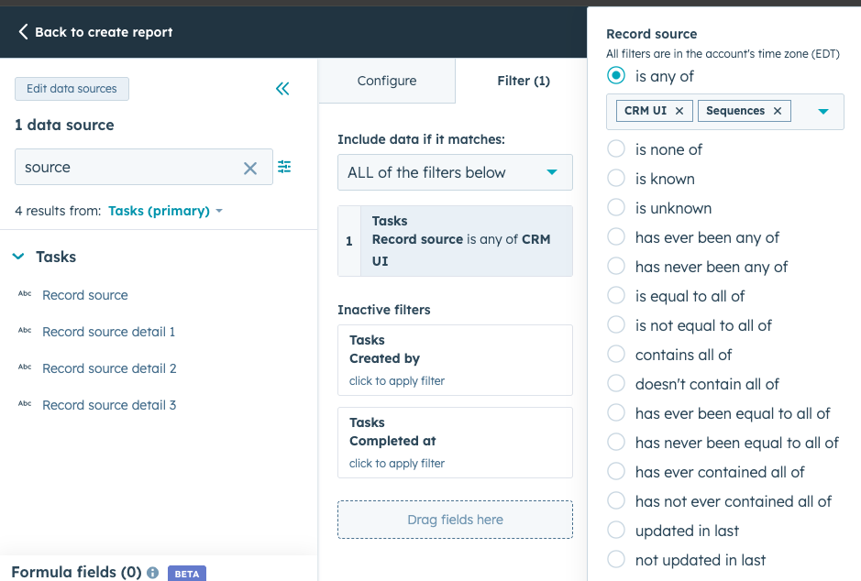Choose the 'is unknown' option
This screenshot has width=861, height=581.
point(615,208)
